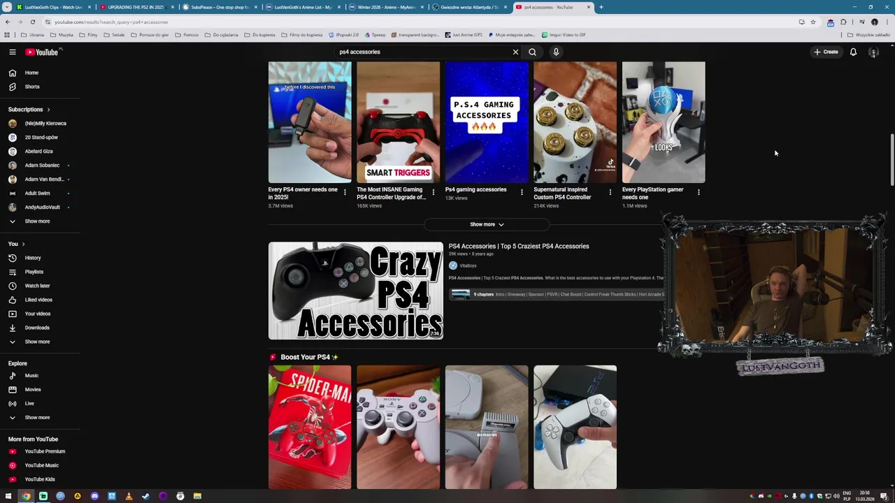Clear the search box with the X icon

click(x=515, y=52)
